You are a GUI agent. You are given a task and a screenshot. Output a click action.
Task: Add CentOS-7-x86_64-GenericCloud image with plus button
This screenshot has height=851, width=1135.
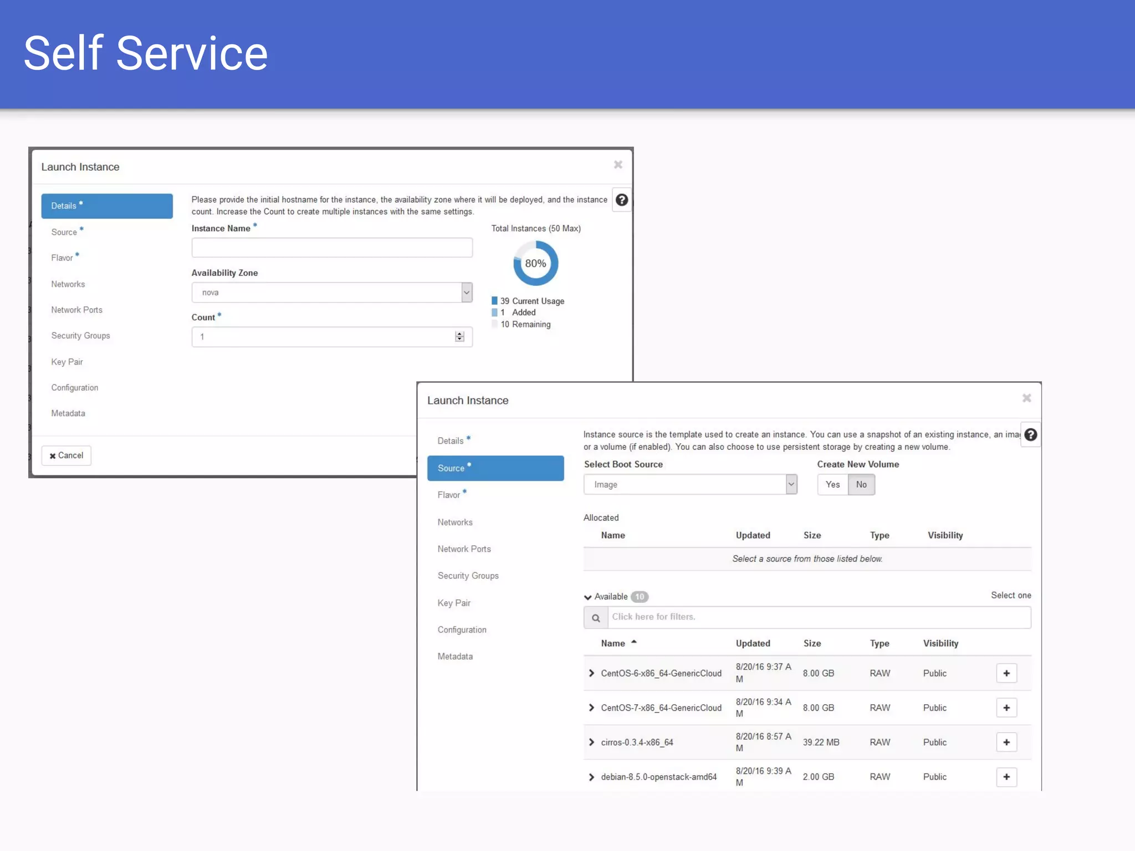coord(1006,708)
